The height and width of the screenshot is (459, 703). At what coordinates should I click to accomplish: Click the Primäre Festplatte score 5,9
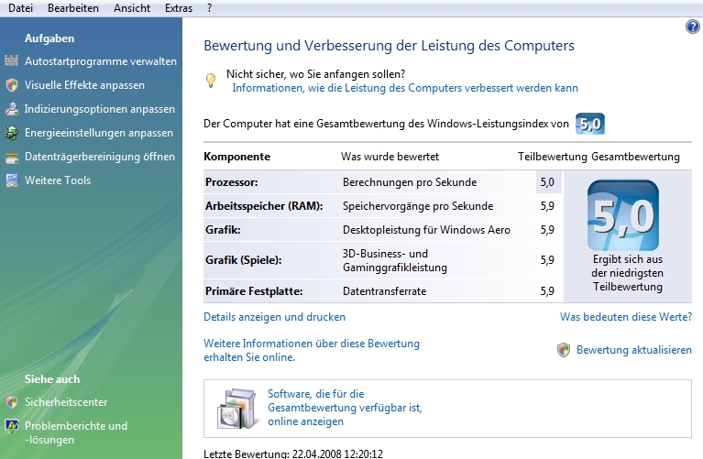[x=547, y=291]
